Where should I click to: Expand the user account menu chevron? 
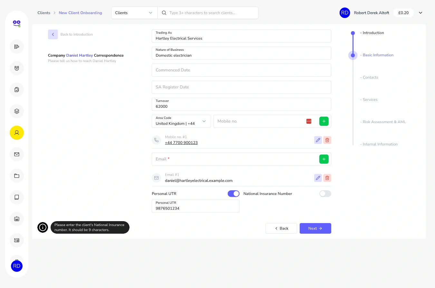point(420,13)
